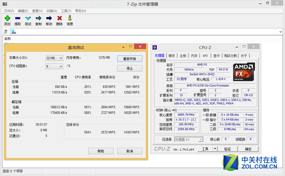Viewport: 285px width, 176px height.
Task: Click the TDP 94.9 W value
Action: tap(223, 70)
